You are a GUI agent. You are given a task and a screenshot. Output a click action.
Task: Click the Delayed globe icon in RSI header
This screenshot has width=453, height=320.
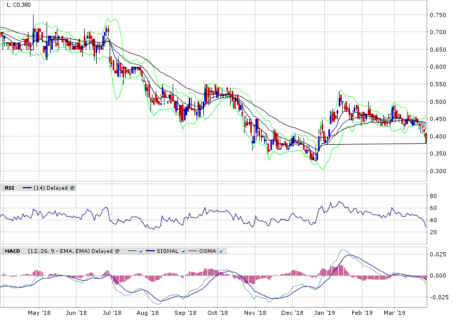click(72, 188)
